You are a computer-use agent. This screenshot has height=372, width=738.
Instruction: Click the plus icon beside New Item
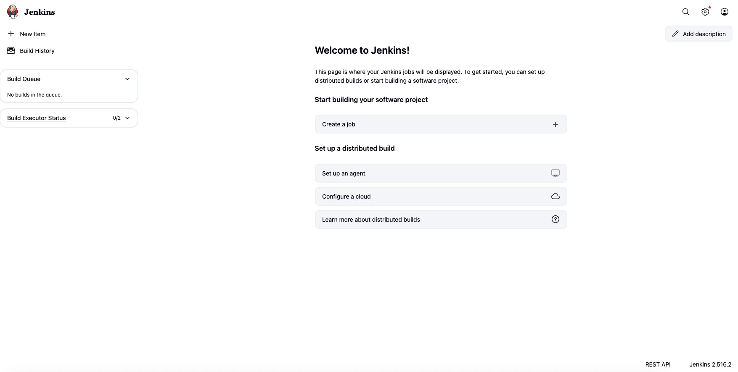(x=11, y=34)
